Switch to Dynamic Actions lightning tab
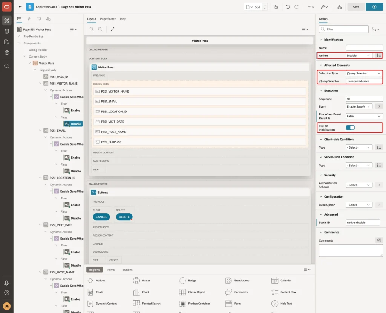386x313 pixels. pos(29,19)
